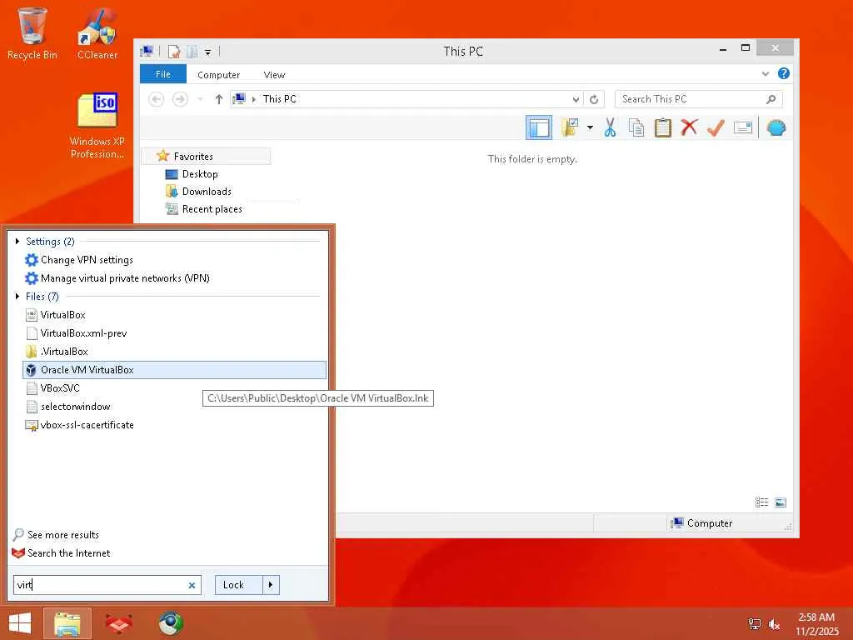853x640 pixels.
Task: Open the Computer ribbon tab
Action: click(219, 74)
